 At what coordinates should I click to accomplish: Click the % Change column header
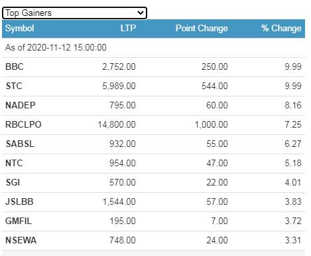(281, 29)
